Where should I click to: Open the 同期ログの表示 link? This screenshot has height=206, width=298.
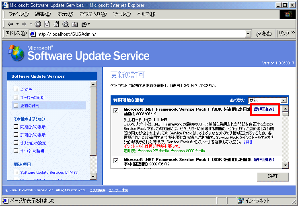(33, 127)
